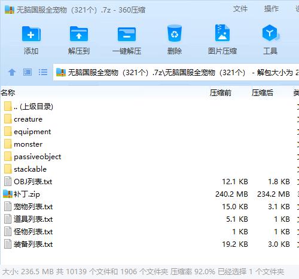Image resolution: width=299 pixels, height=279 pixels.
Task: Open the 操作 menu
Action: 271,9
